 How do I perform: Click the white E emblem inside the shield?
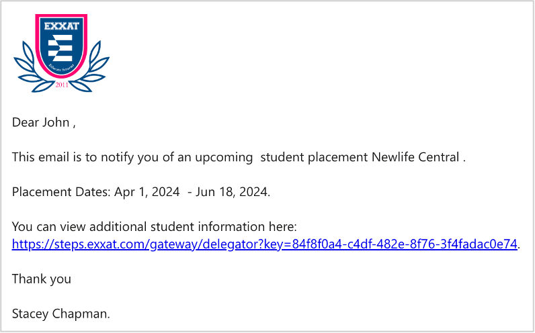pos(63,49)
